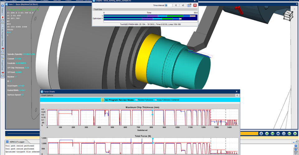Minimize the VERICUT Logger panel
The image size is (299, 155).
coord(294,142)
